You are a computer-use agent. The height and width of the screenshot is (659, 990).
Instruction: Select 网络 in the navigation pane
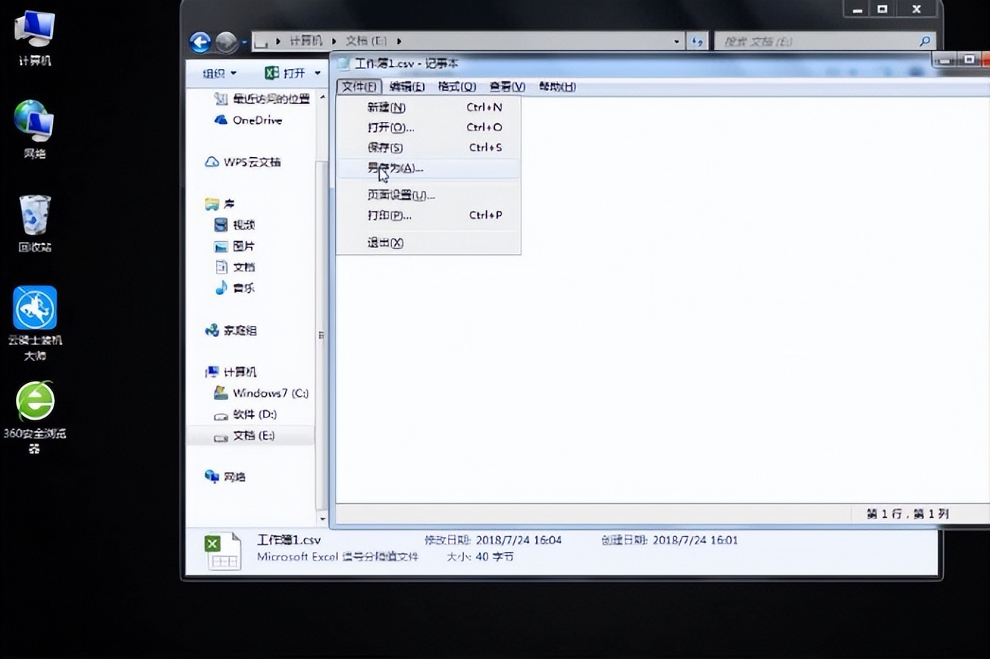[x=225, y=477]
